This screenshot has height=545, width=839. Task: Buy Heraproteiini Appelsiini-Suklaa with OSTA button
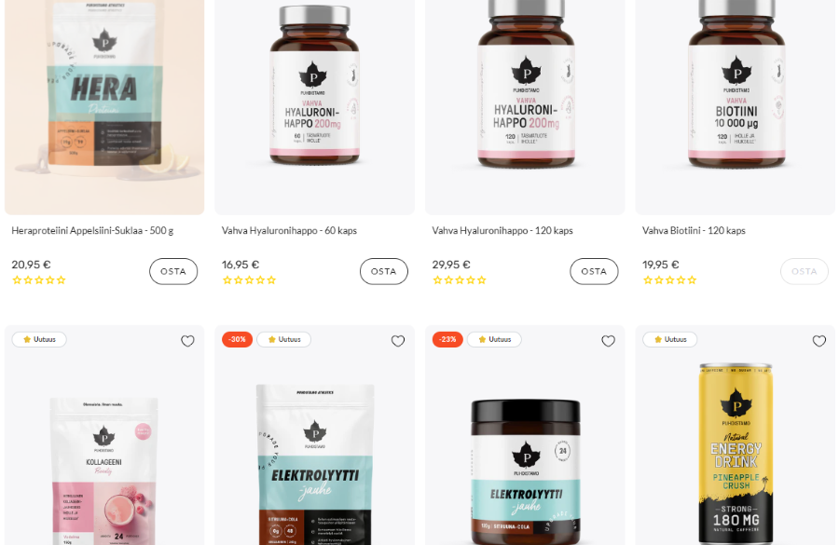tap(173, 271)
